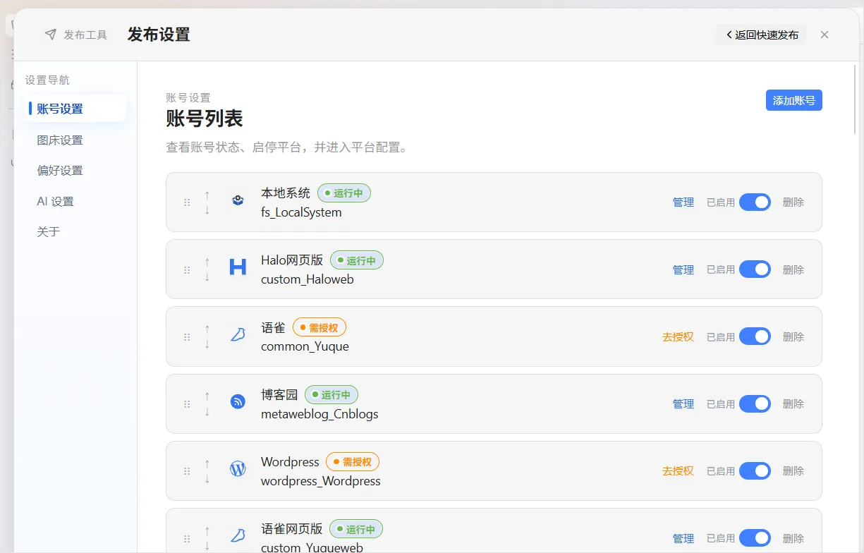Toggle the 语雀网页版 enabled switch
Screen dimensions: 864x553
[755, 538]
